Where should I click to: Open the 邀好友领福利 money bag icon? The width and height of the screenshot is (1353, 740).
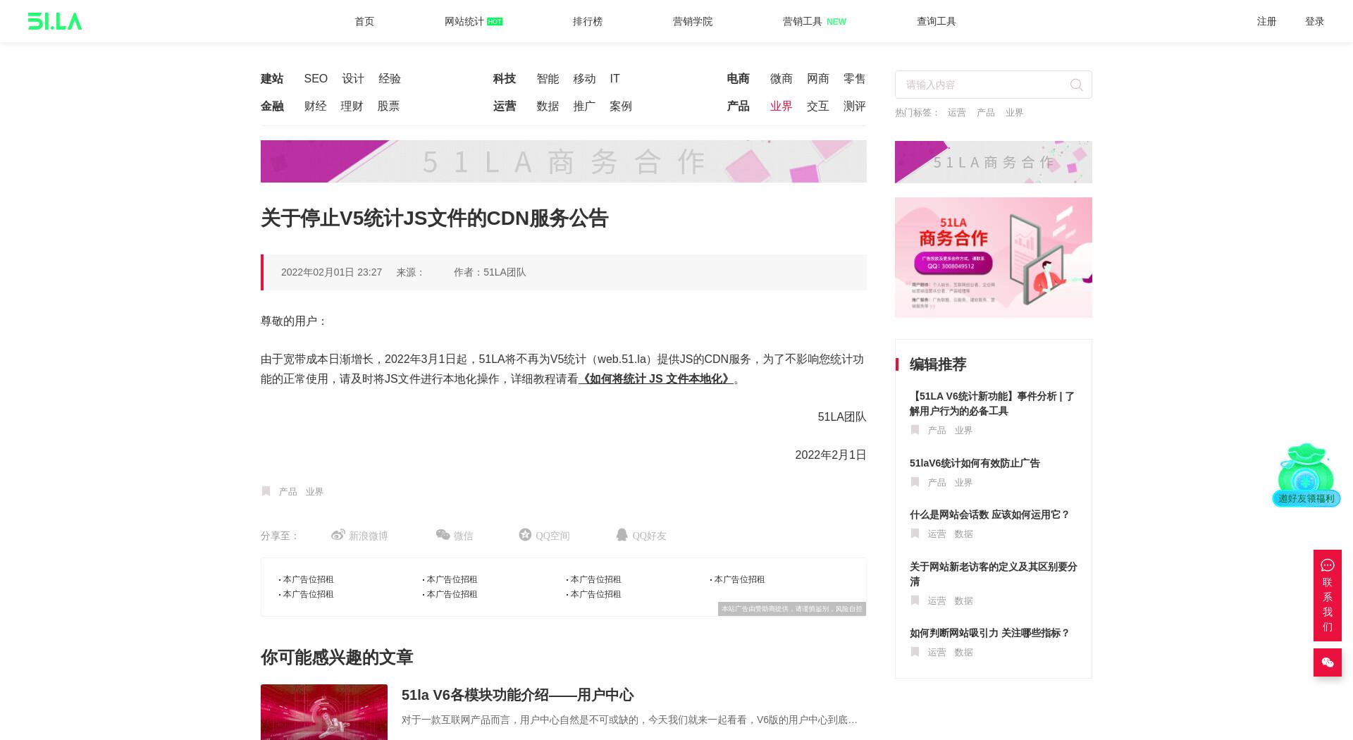point(1306,474)
